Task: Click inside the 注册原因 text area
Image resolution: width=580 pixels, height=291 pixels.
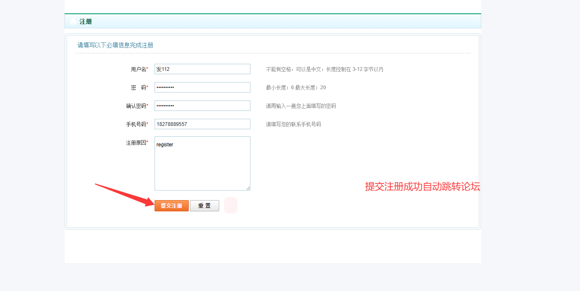Action: (x=202, y=163)
